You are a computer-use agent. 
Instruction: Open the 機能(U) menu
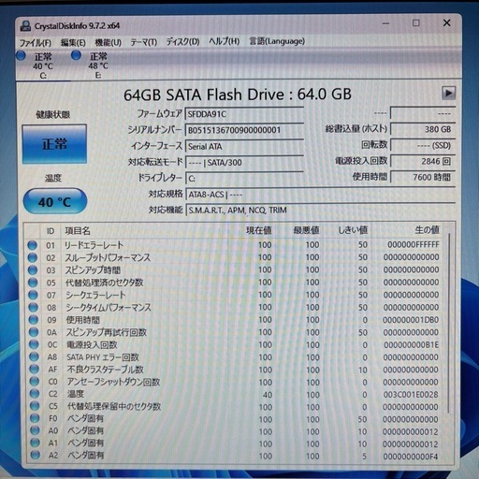108,42
